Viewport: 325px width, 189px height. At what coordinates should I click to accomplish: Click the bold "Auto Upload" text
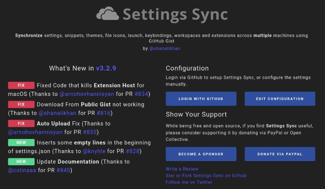click(x=53, y=124)
